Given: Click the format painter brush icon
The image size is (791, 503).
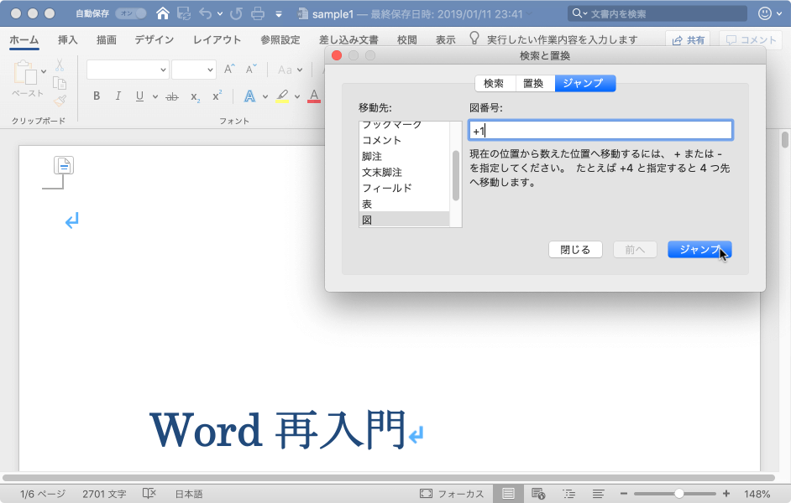Looking at the screenshot, I should [60, 101].
